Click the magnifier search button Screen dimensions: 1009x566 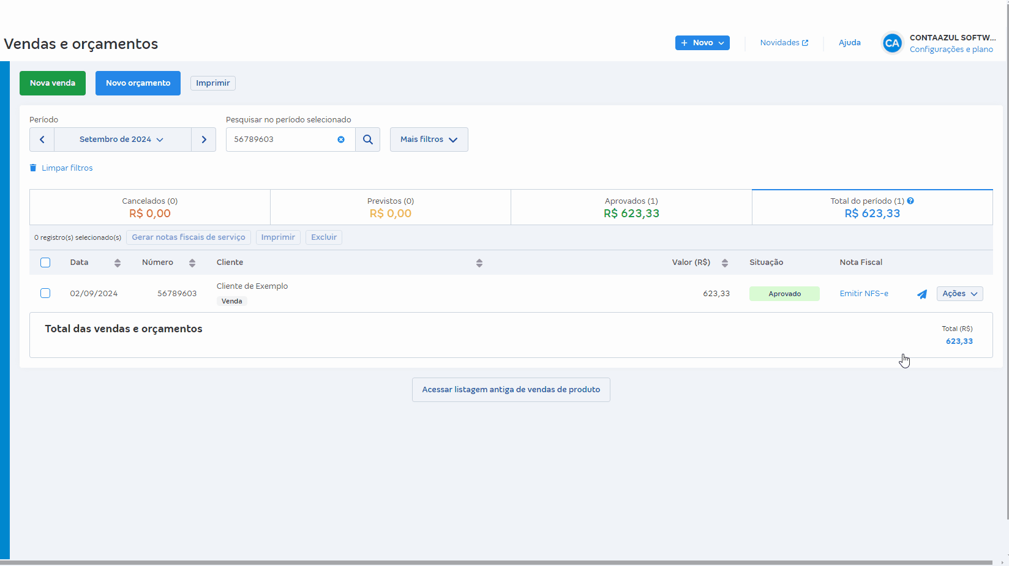tap(368, 140)
